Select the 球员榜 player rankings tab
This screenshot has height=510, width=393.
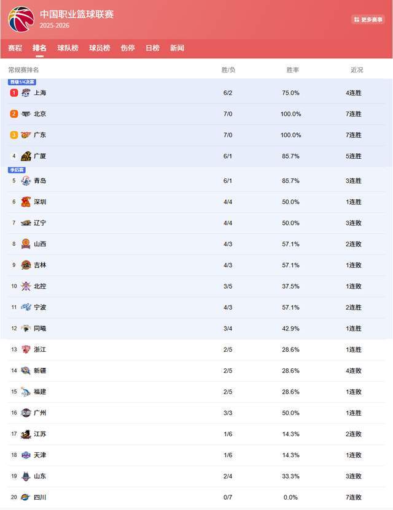click(99, 48)
